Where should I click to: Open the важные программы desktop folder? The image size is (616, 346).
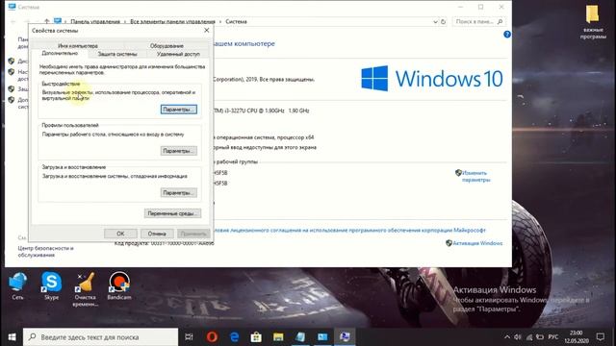(593, 21)
